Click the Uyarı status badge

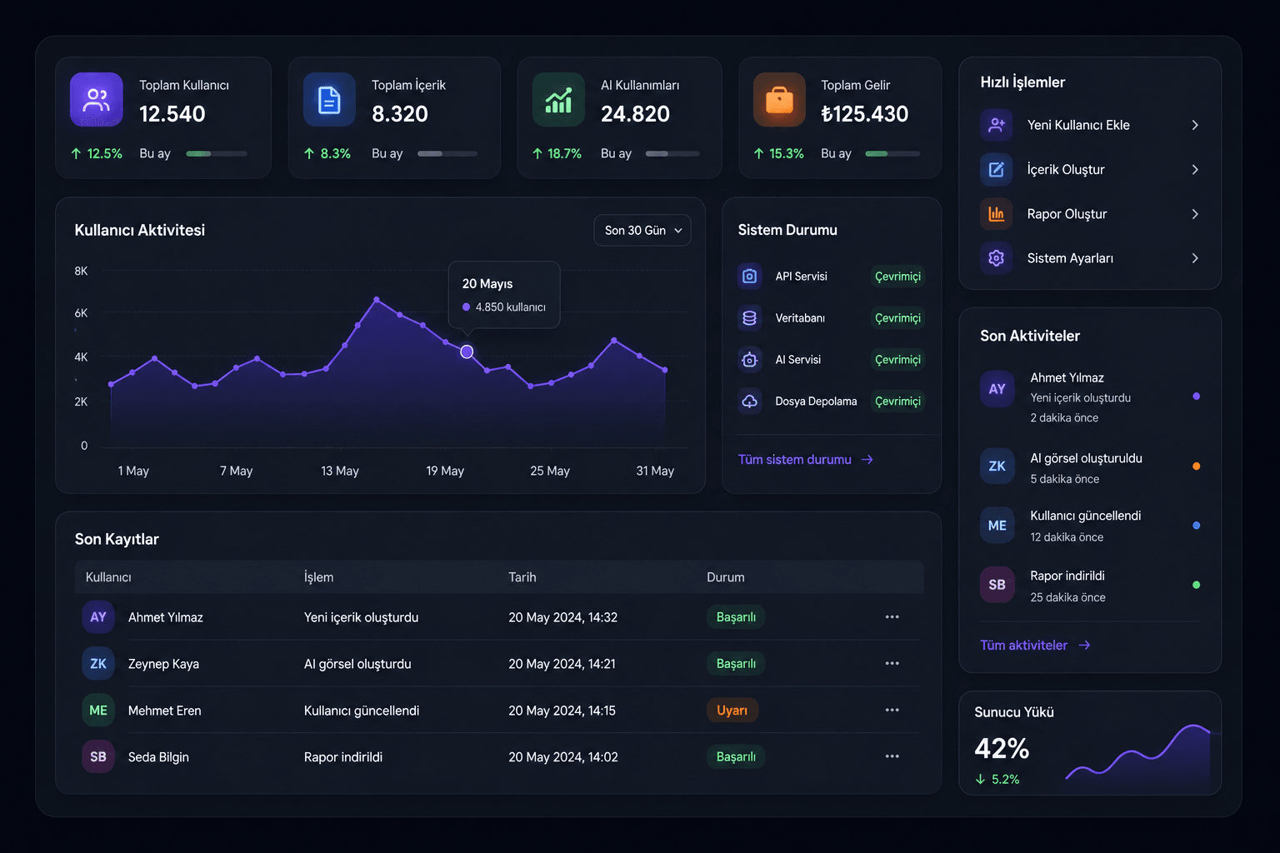point(732,711)
